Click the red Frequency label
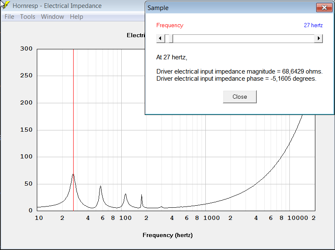The height and width of the screenshot is (250, 335). coord(170,26)
